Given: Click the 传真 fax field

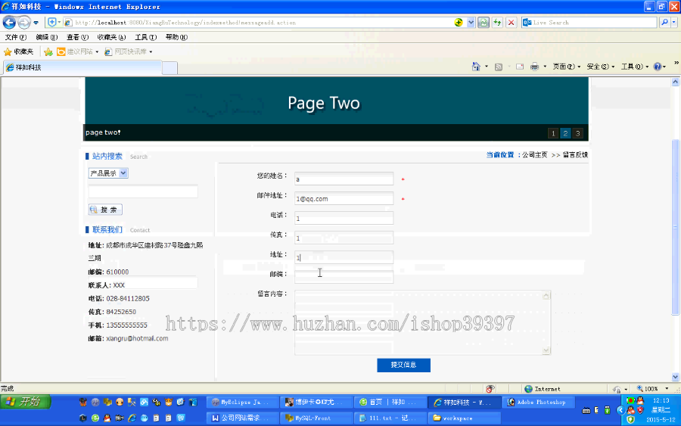Looking at the screenshot, I should pyautogui.click(x=344, y=238).
